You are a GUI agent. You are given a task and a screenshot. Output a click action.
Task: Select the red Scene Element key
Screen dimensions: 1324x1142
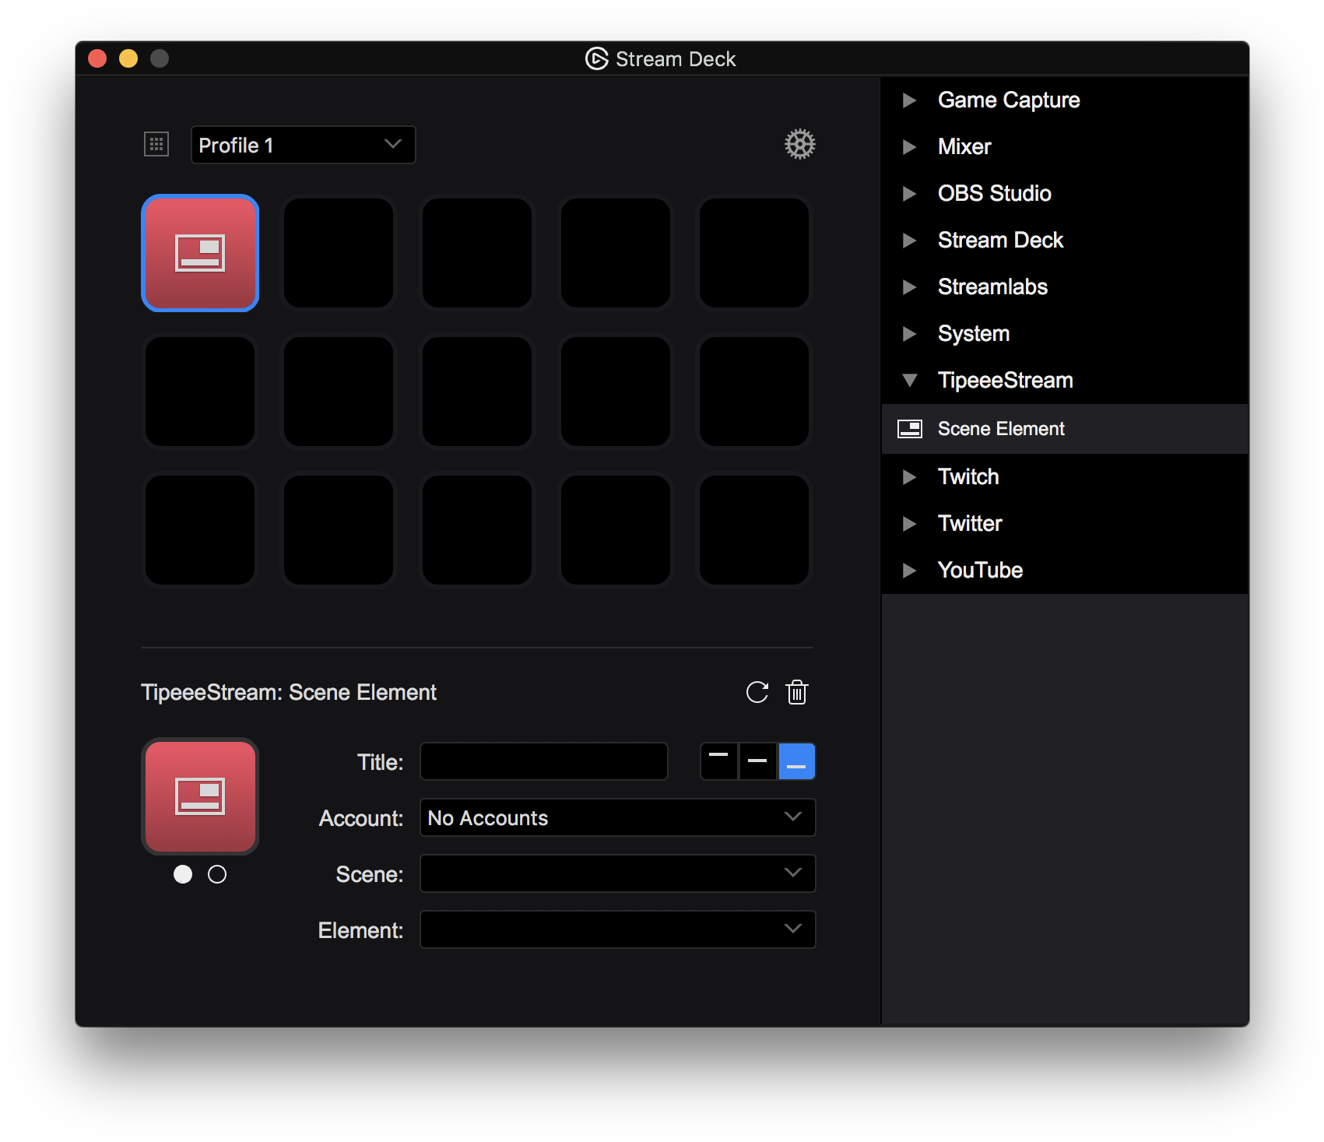coord(200,253)
